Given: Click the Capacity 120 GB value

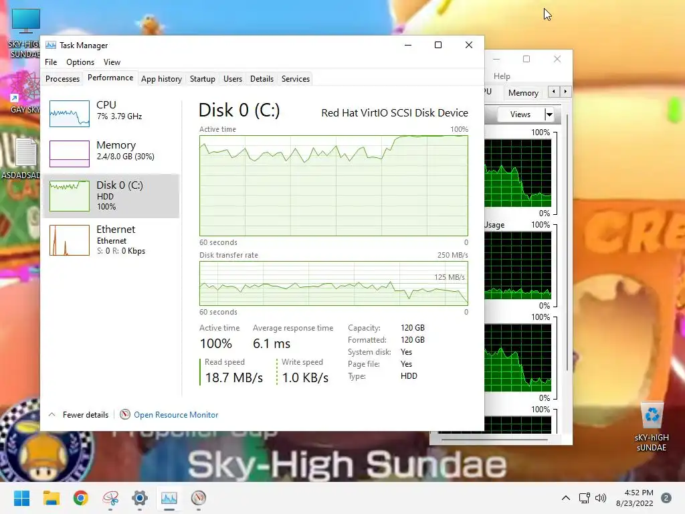Looking at the screenshot, I should (x=412, y=328).
